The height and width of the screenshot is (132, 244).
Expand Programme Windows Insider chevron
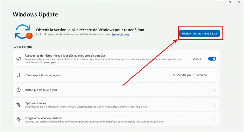pyautogui.click(x=215, y=119)
